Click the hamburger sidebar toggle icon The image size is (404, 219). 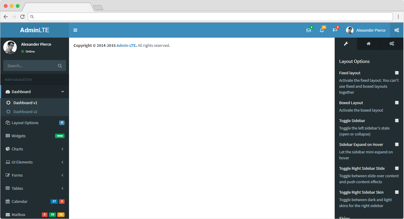coord(75,30)
